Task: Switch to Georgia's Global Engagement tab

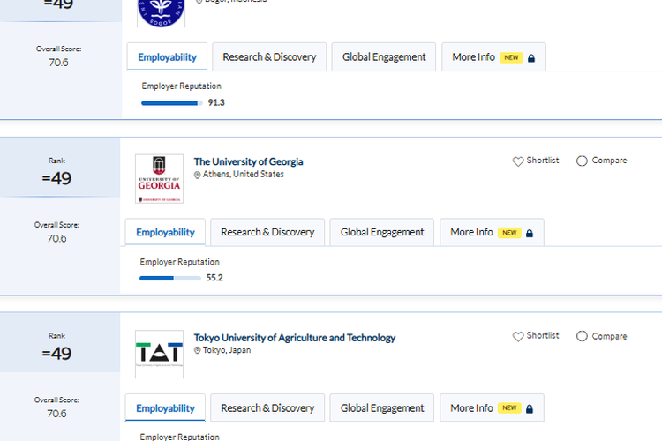Action: tap(382, 232)
